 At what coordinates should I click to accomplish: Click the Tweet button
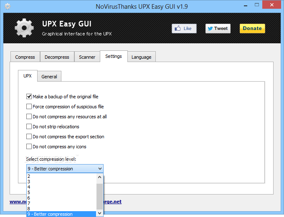[x=218, y=29]
